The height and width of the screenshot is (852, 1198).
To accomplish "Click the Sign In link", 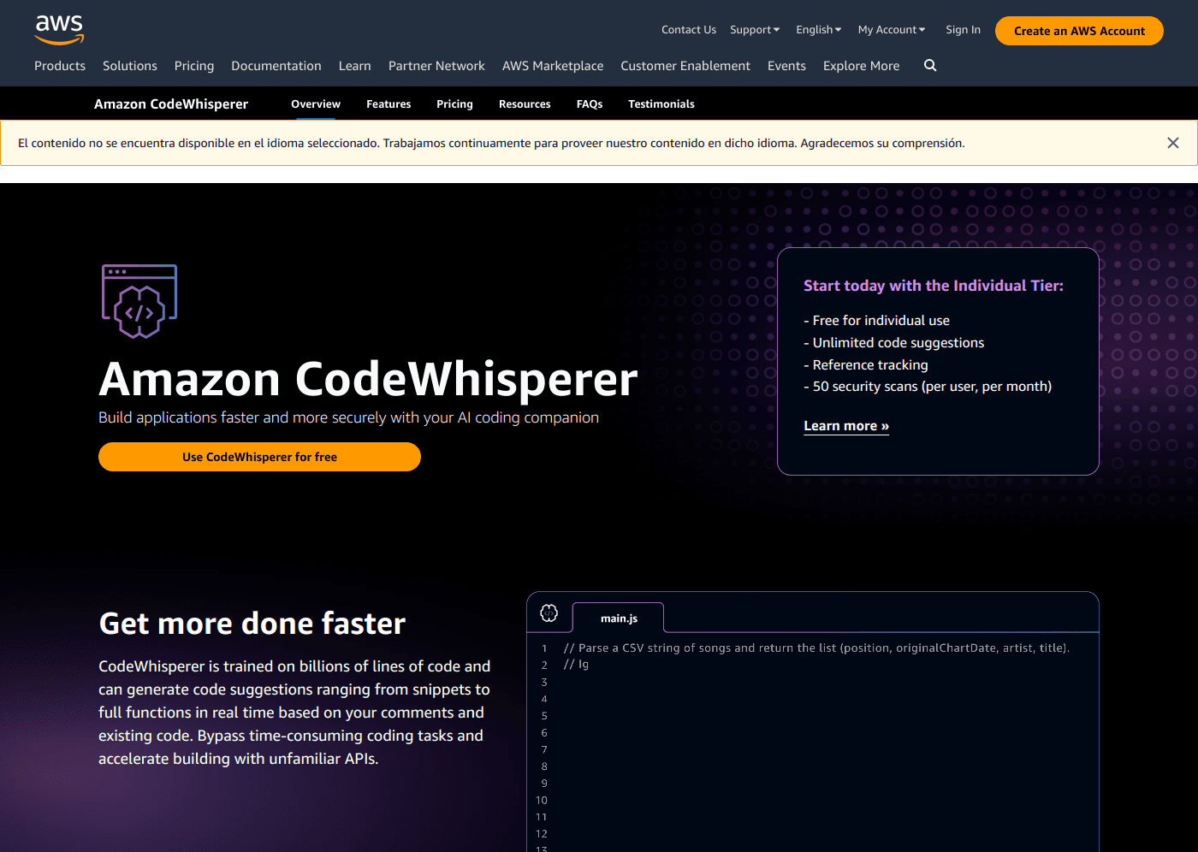I will 963,30.
